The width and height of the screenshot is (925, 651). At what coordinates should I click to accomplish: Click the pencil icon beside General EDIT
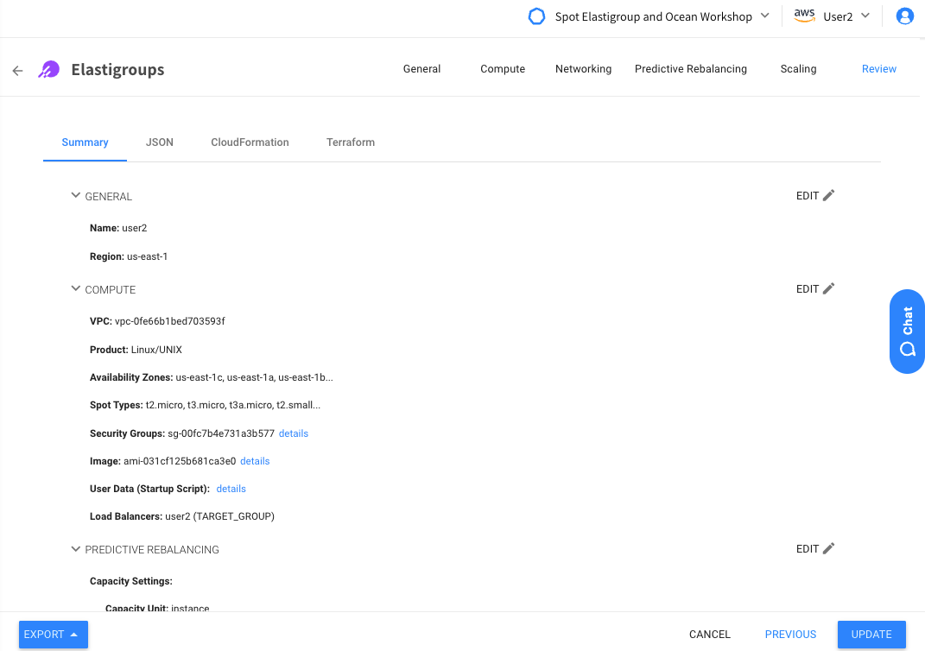pos(828,195)
